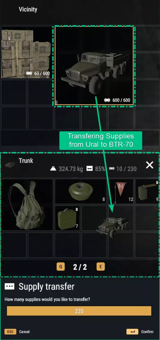This screenshot has height=340, width=160.
Task: Select the green ammo can item
Action: (67, 218)
